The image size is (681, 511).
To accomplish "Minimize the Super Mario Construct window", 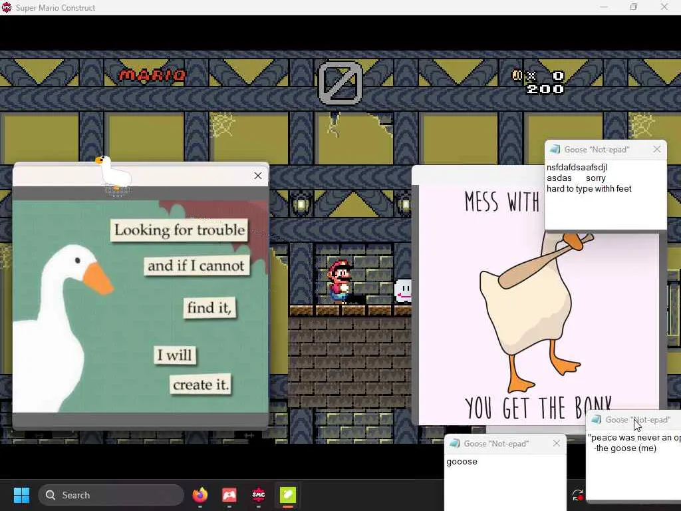I will 604,7.
